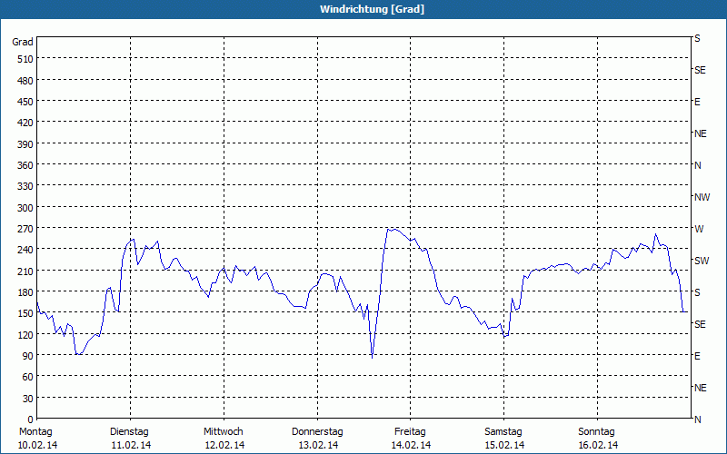Select the 300 degree axis label
The image size is (727, 454).
pyautogui.click(x=25, y=208)
